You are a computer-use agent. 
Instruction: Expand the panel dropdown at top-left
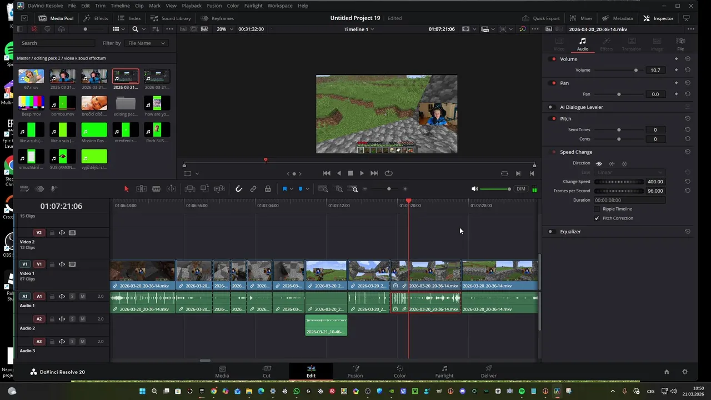click(24, 18)
